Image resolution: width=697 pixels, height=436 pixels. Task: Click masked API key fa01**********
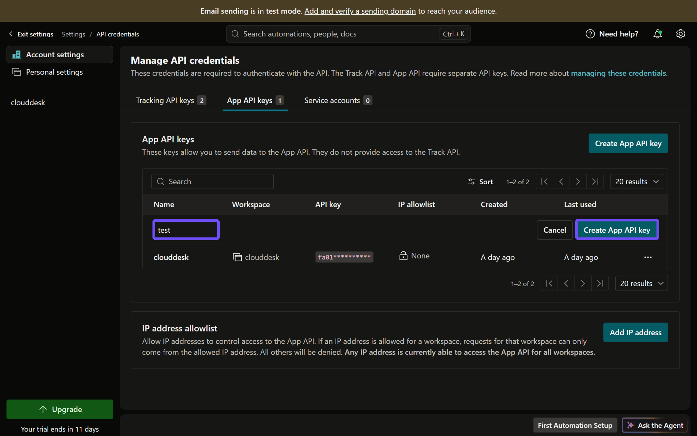point(344,257)
